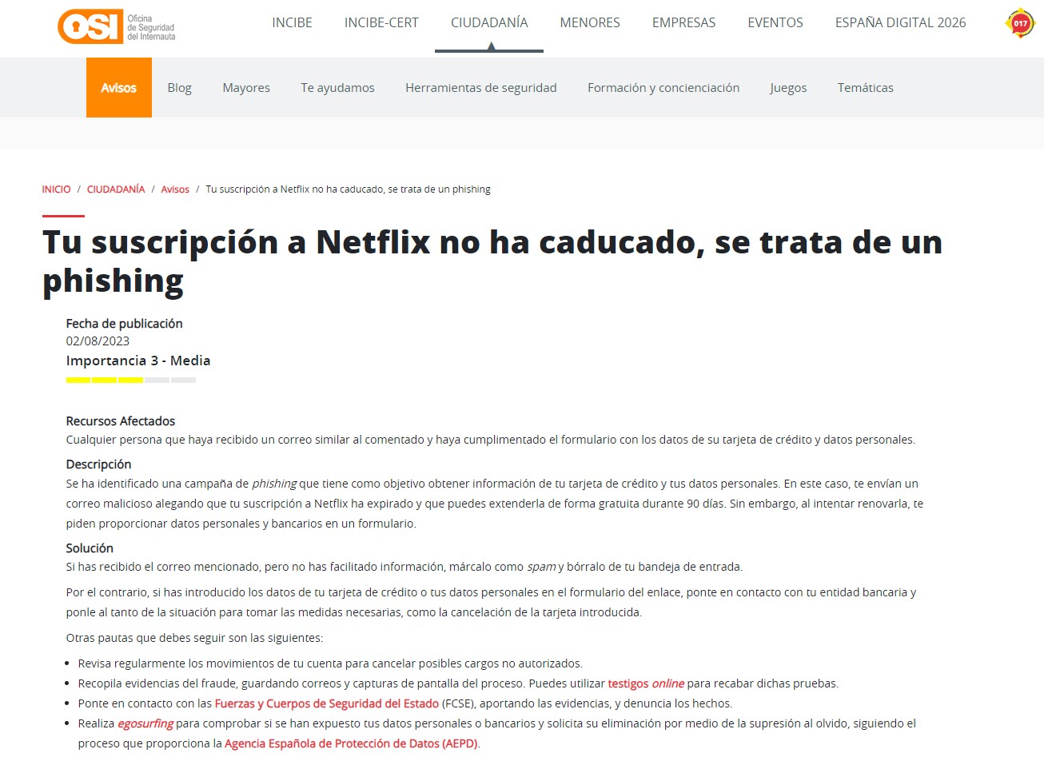Open the Te ayudamos section
This screenshot has width=1044, height=765.
(337, 88)
